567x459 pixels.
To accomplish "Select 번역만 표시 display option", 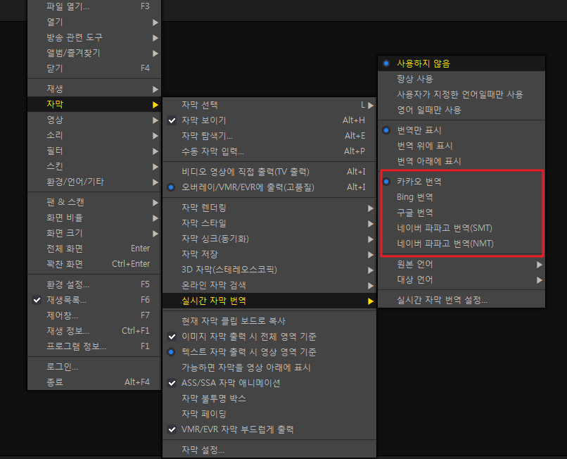I will pyautogui.click(x=461, y=130).
